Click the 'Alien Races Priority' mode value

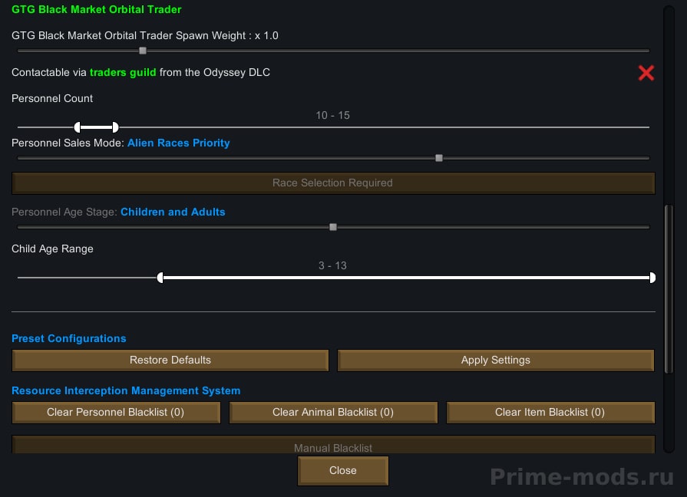[x=178, y=143]
